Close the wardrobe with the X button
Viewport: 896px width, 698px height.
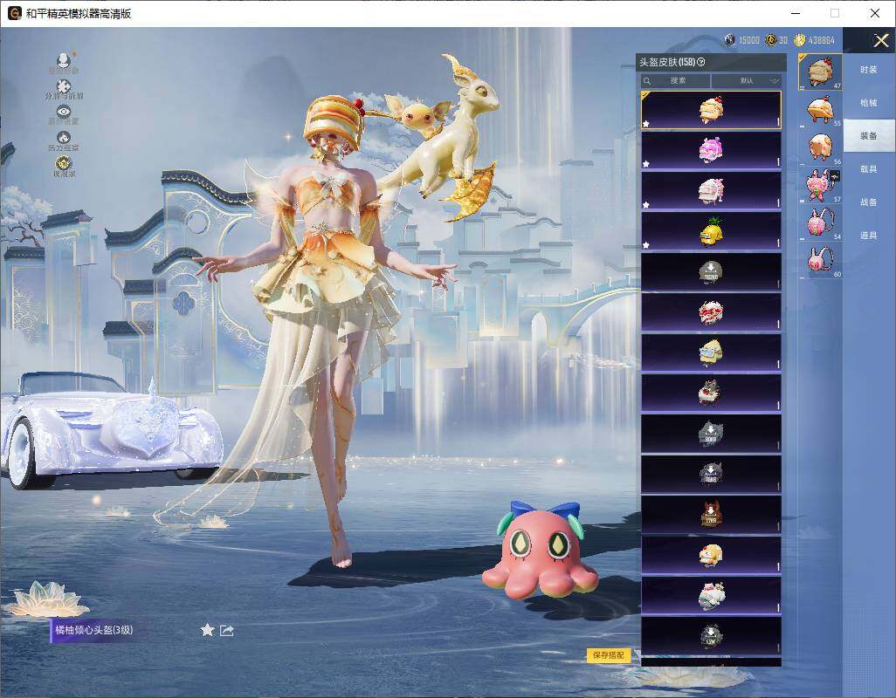[x=880, y=40]
